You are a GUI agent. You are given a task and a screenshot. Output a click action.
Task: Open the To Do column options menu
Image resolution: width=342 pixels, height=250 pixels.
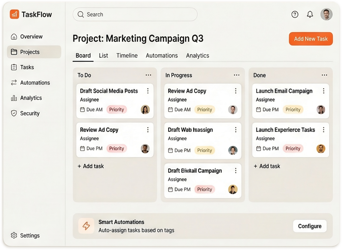coord(148,75)
